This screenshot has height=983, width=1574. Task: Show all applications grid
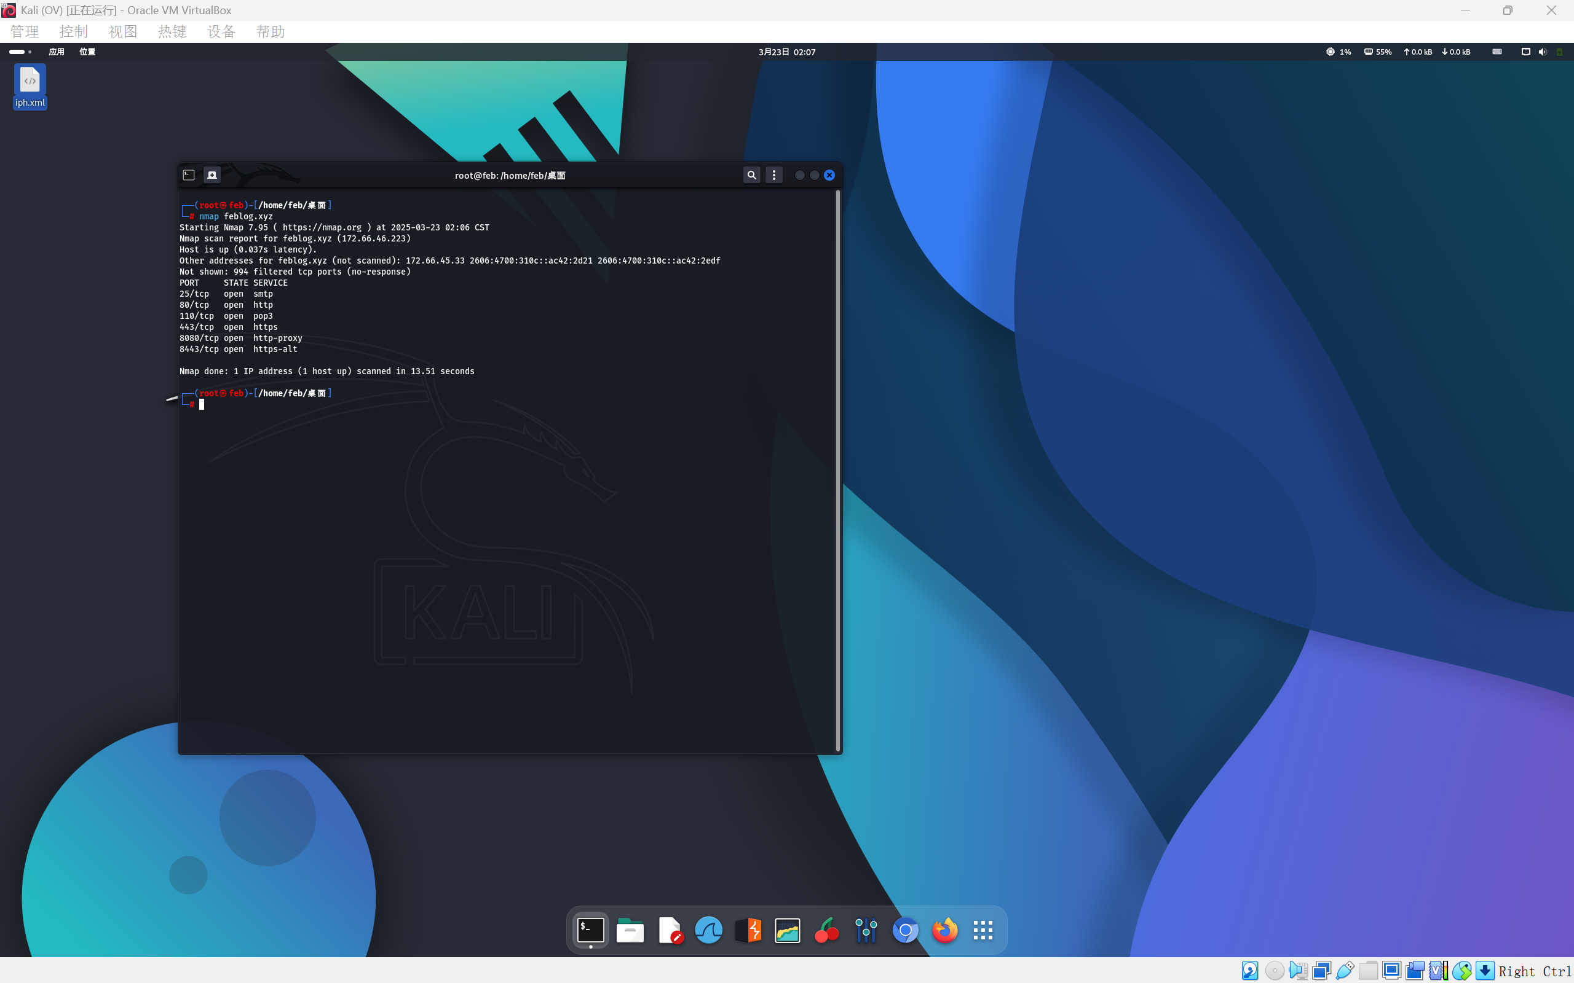pos(983,930)
